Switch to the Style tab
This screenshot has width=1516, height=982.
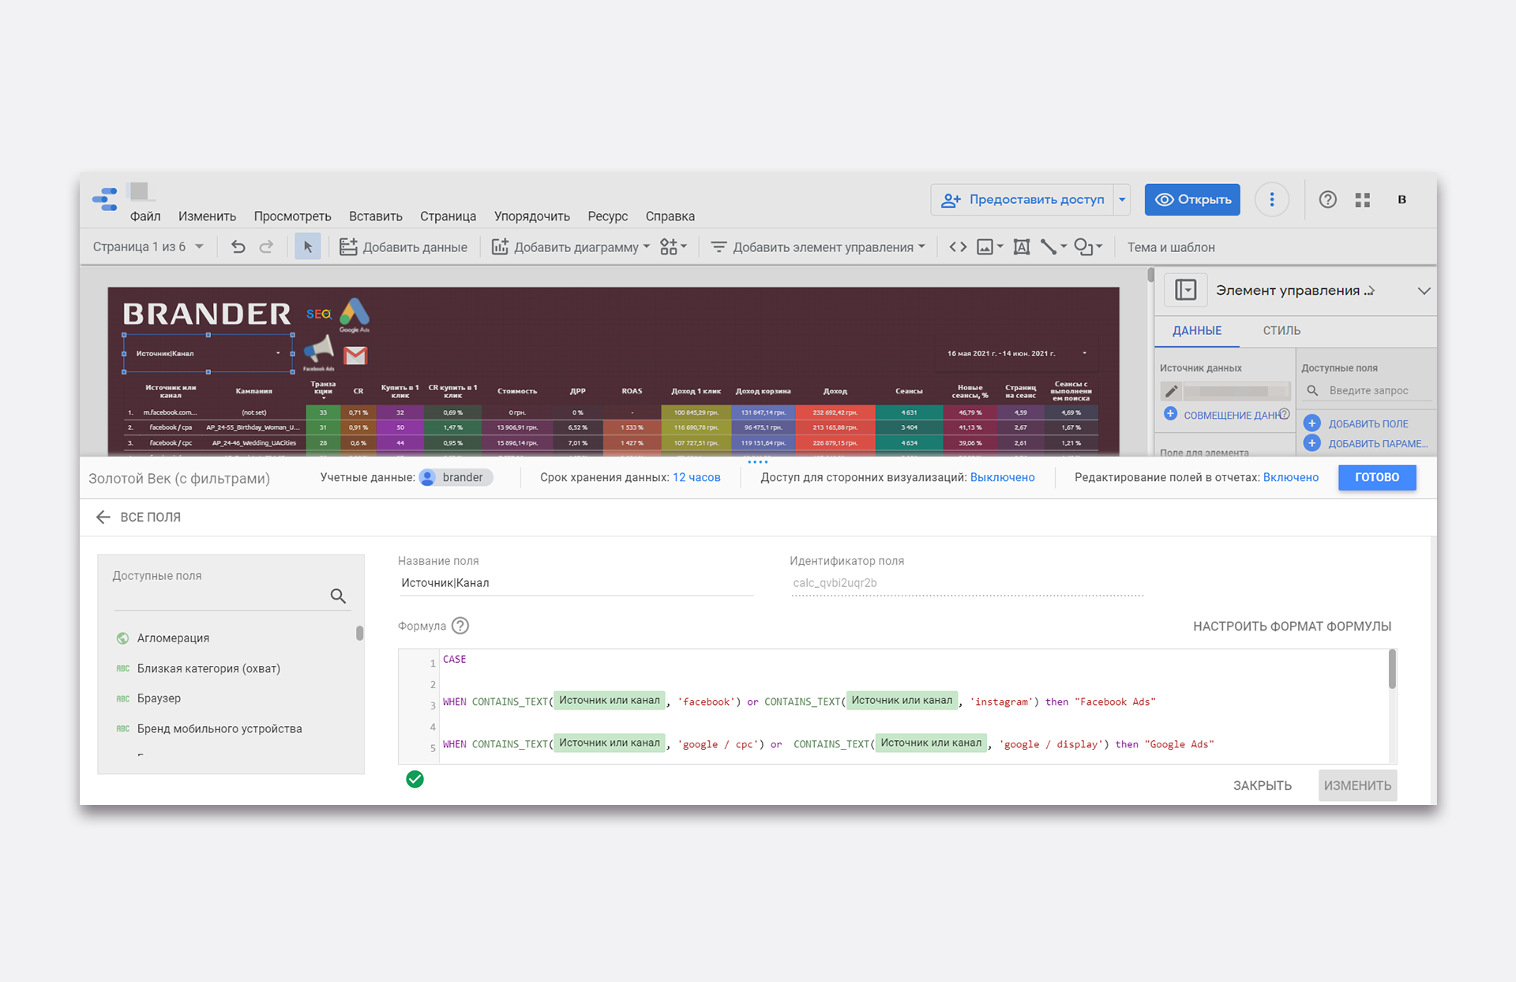[x=1281, y=331]
